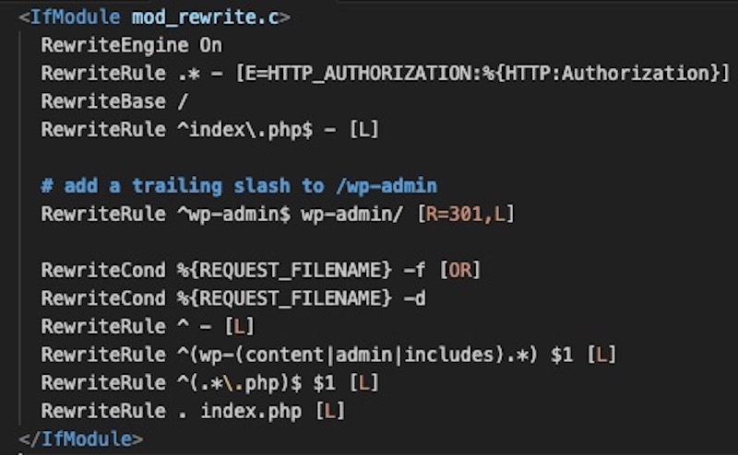The width and height of the screenshot is (738, 455).
Task: Click the word RewriteCond on second condition
Action: tap(103, 298)
